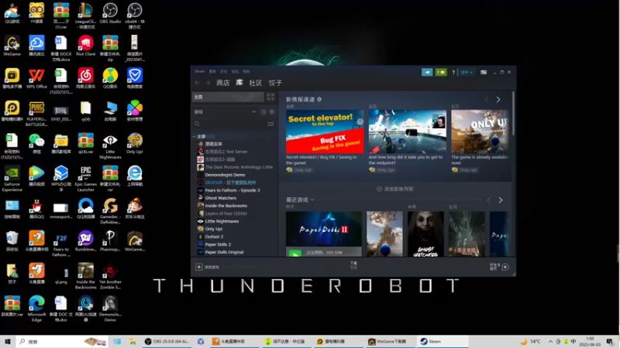
Task: Click OBS 25.0.8 in taskbar
Action: coord(167,342)
